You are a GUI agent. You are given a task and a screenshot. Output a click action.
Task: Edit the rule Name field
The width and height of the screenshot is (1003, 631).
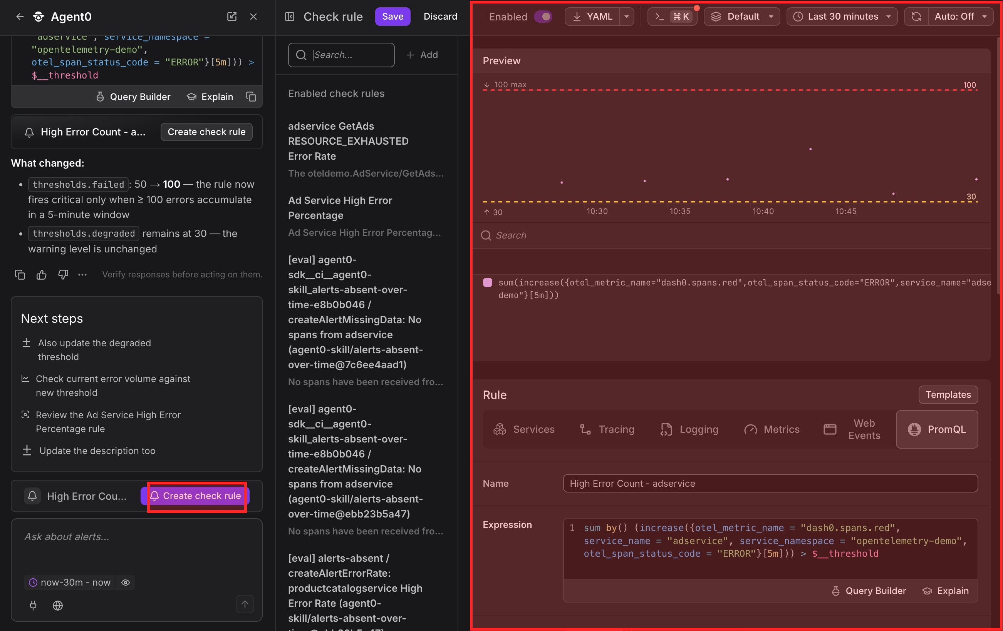(770, 483)
